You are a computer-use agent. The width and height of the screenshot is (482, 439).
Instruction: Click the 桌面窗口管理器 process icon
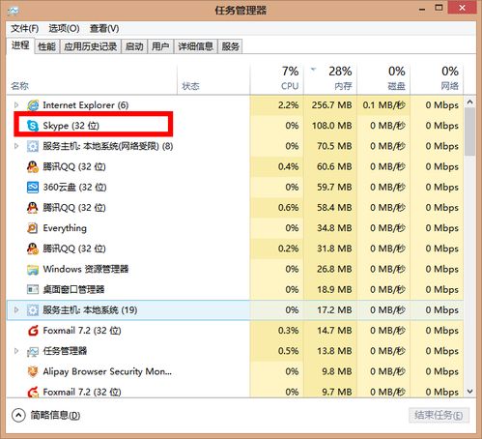(33, 289)
